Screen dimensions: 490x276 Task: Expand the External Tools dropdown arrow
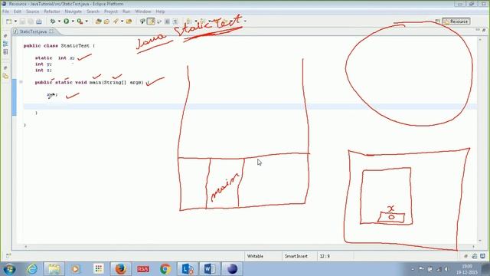click(x=87, y=21)
